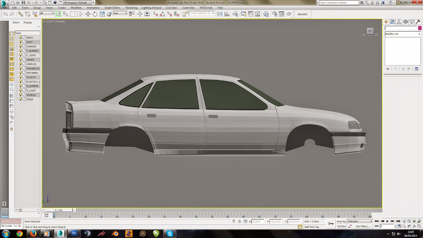Open the Rendering menu
Viewport: 423px width, 238px height.
[131, 8]
